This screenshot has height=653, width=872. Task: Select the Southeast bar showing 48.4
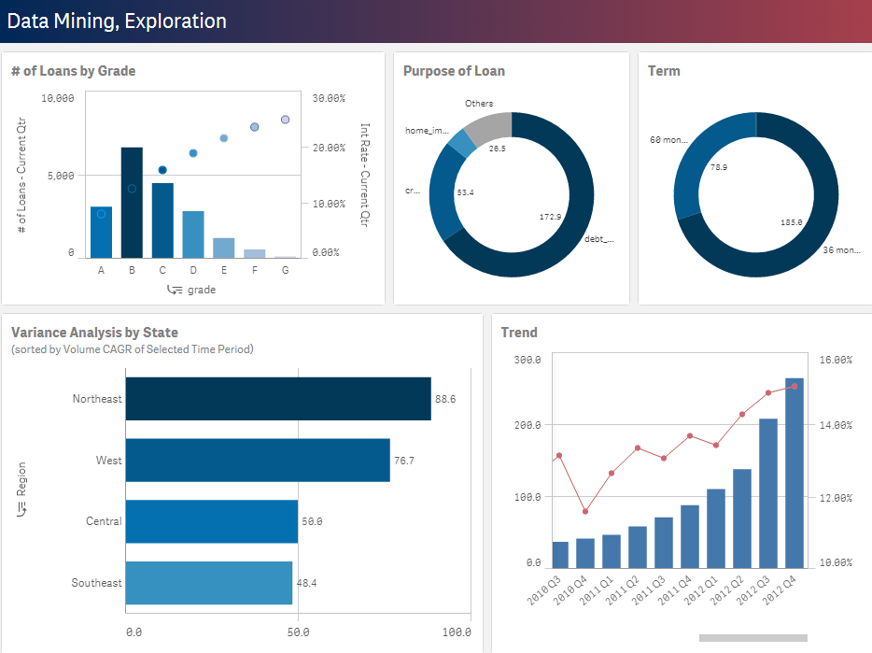(208, 583)
